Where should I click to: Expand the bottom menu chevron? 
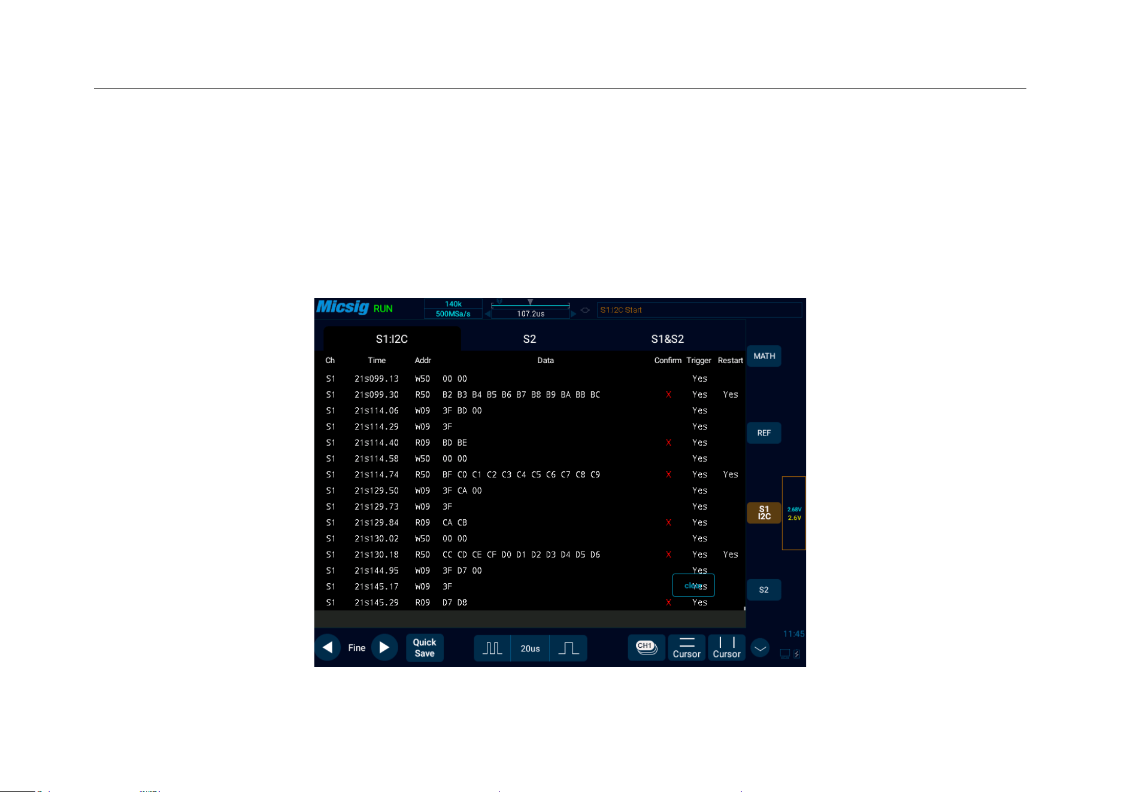pyautogui.click(x=760, y=648)
